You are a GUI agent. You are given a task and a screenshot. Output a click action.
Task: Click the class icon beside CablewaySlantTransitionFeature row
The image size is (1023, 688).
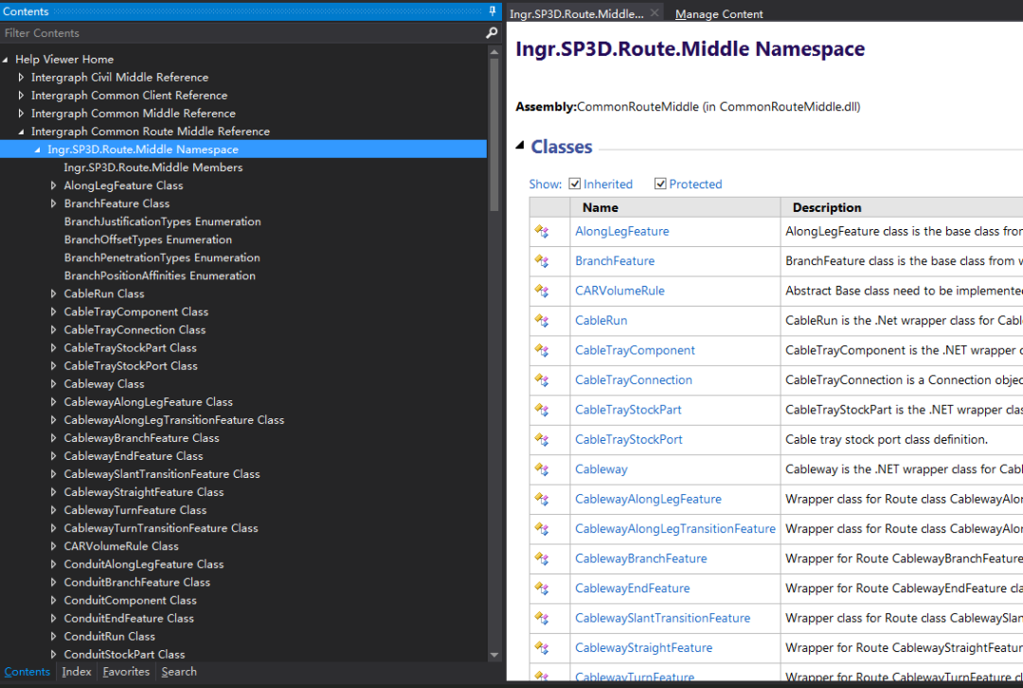point(542,618)
